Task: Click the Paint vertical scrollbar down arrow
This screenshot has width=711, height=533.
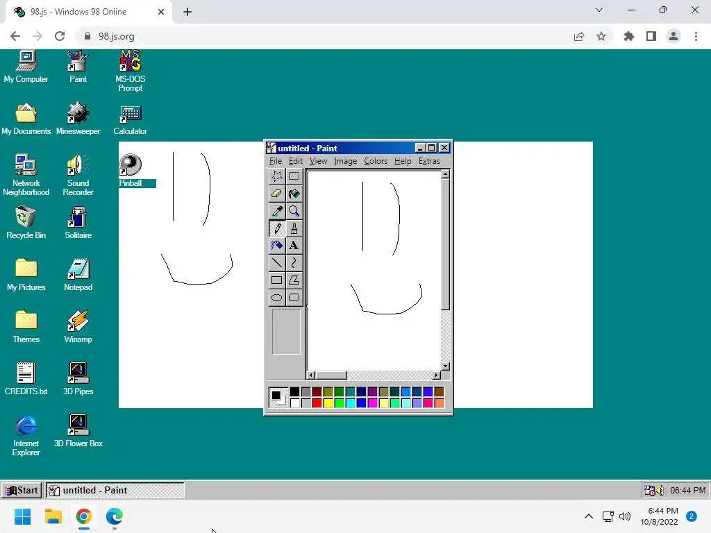Action: pos(445,366)
